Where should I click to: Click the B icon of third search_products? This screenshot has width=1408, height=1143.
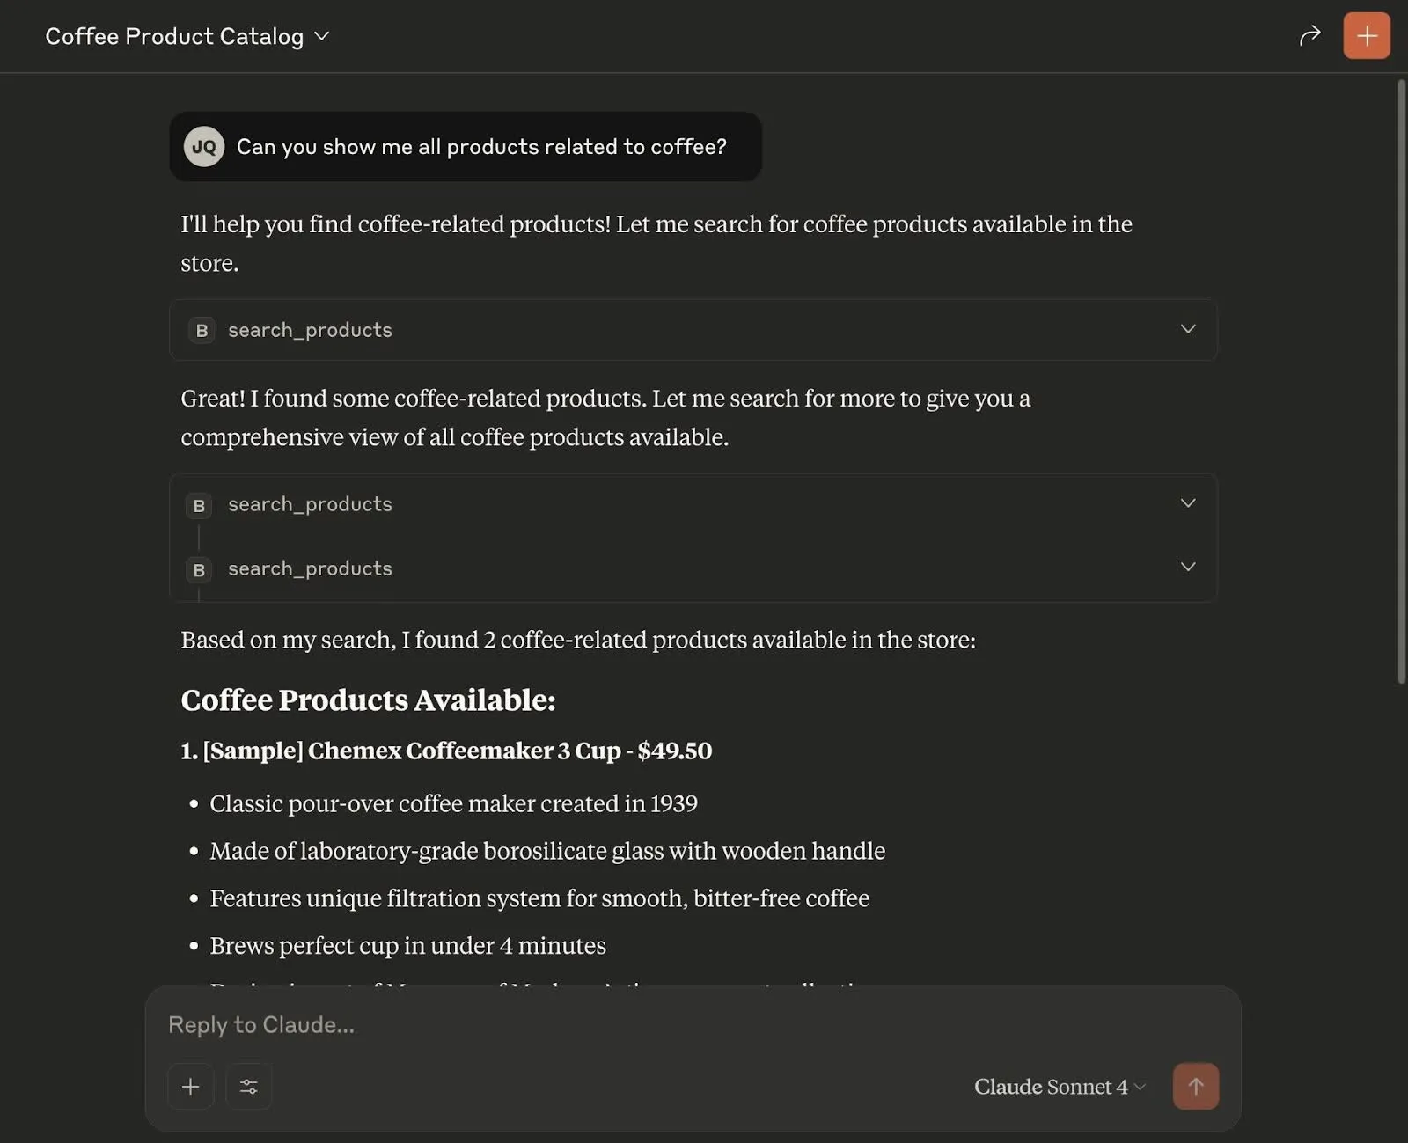click(199, 569)
